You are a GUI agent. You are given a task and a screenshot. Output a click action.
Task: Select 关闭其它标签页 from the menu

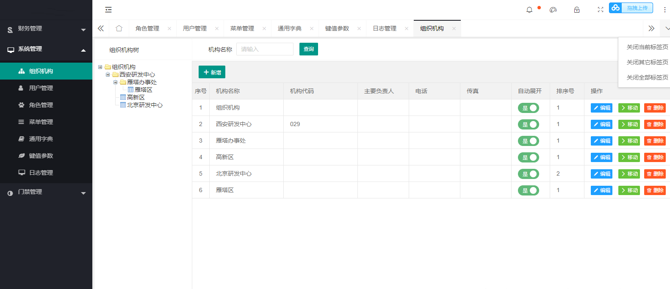pos(647,62)
